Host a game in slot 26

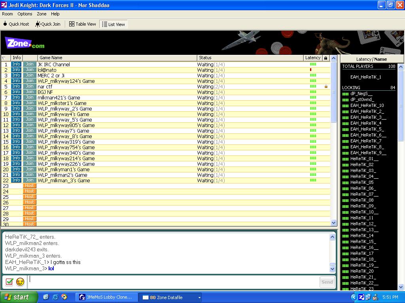coord(29,202)
